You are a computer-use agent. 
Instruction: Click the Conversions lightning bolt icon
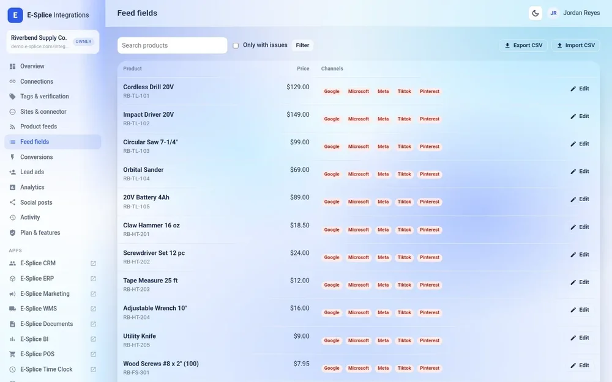pyautogui.click(x=12, y=157)
